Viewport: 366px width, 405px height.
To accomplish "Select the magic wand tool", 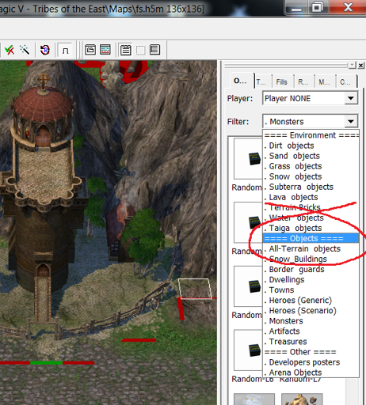I will 25,50.
